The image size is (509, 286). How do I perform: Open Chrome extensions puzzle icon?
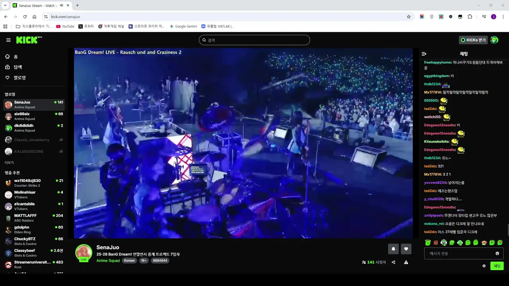point(470,17)
